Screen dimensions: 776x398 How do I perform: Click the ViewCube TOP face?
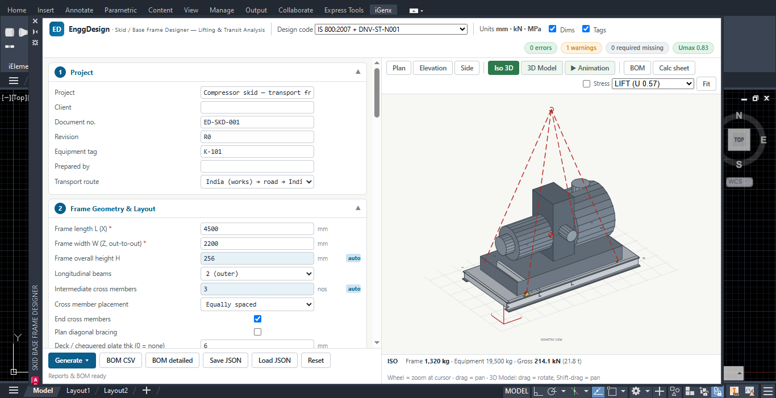coord(739,140)
